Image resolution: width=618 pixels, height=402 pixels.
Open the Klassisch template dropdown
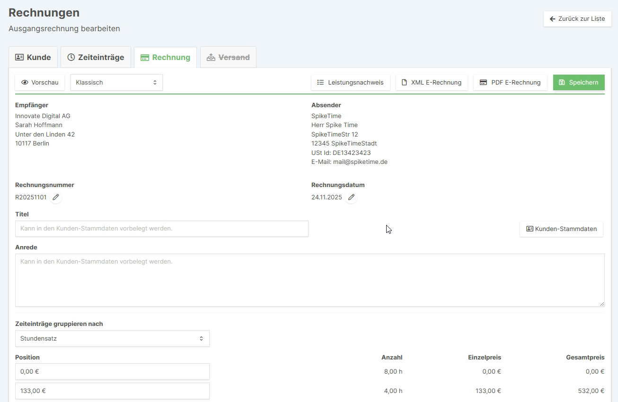[116, 82]
